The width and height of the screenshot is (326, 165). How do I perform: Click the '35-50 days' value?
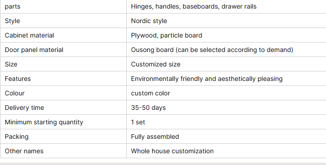click(148, 108)
